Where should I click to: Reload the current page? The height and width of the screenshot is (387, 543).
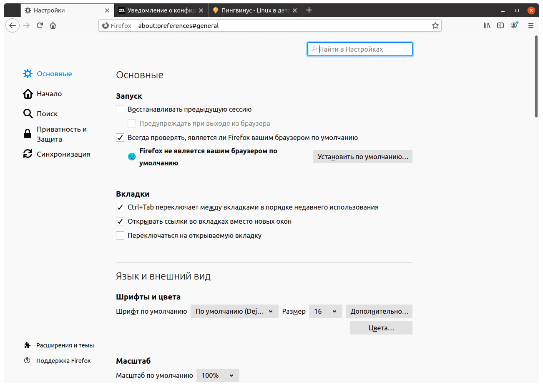click(x=40, y=25)
